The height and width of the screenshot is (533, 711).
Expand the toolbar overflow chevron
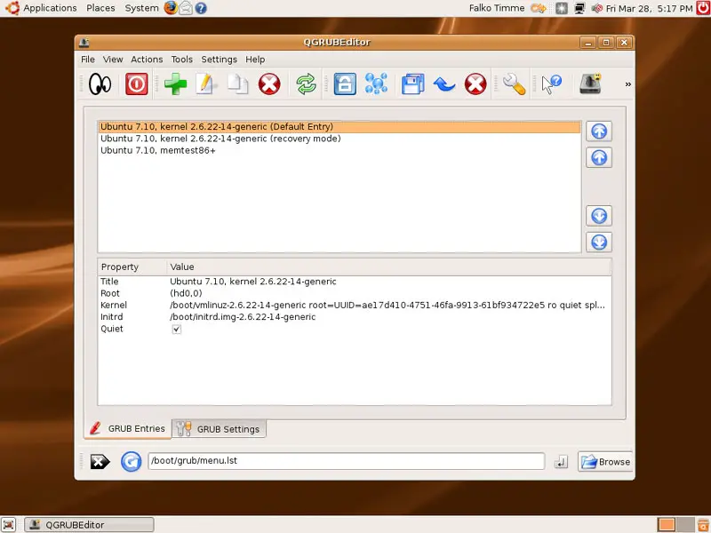tap(628, 84)
